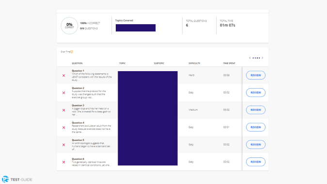Click the red X icon for Question 5
Image resolution: width=327 pixels, height=184 pixels.
coord(64,145)
